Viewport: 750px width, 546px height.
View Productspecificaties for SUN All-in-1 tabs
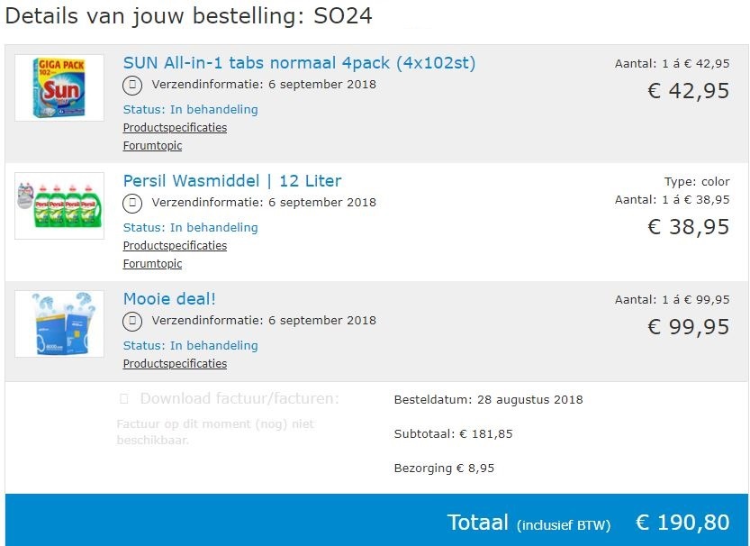[175, 128]
